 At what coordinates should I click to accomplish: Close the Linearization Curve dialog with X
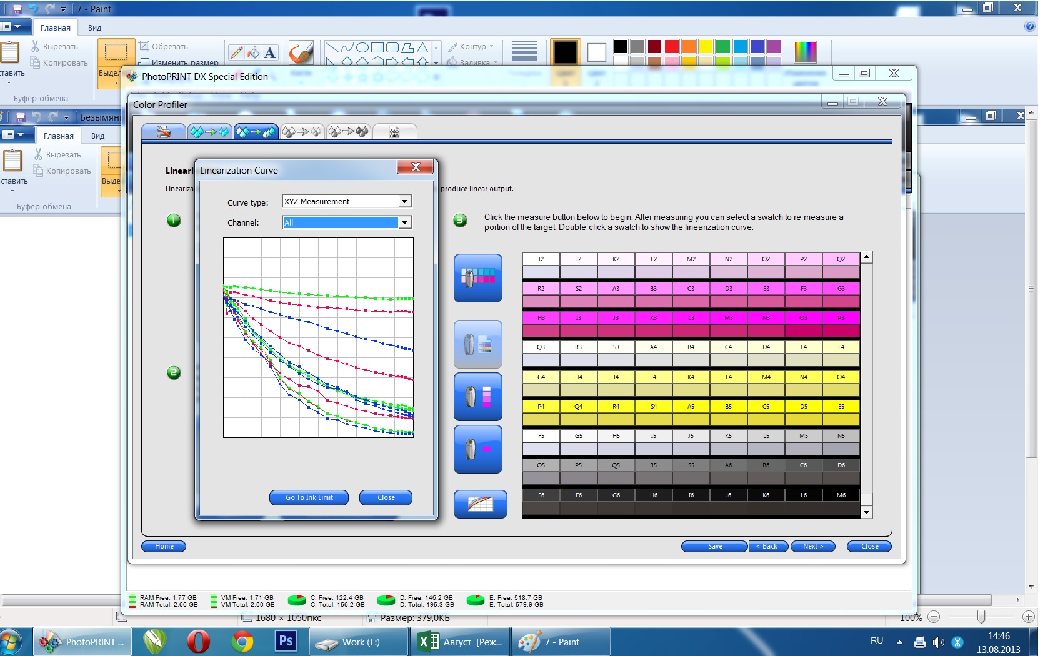click(x=416, y=167)
